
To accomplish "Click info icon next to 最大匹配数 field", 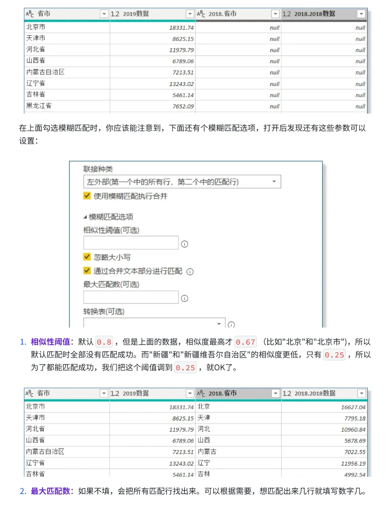I will tap(185, 298).
